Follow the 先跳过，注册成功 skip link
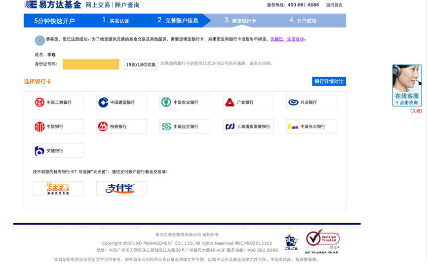 tap(287, 39)
